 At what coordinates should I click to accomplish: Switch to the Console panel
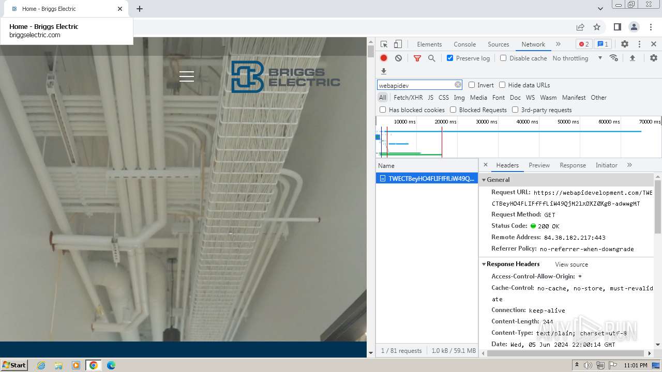pyautogui.click(x=464, y=44)
